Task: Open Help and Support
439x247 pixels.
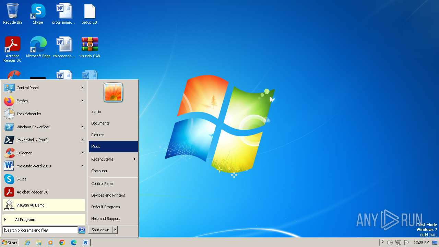Action: tap(113, 219)
